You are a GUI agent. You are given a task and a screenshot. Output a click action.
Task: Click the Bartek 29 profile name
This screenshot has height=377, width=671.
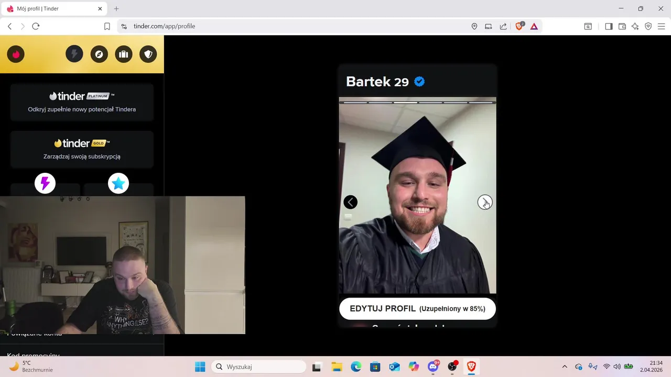tap(377, 82)
